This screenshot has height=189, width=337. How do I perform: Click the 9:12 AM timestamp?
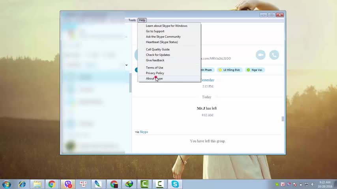click(208, 115)
